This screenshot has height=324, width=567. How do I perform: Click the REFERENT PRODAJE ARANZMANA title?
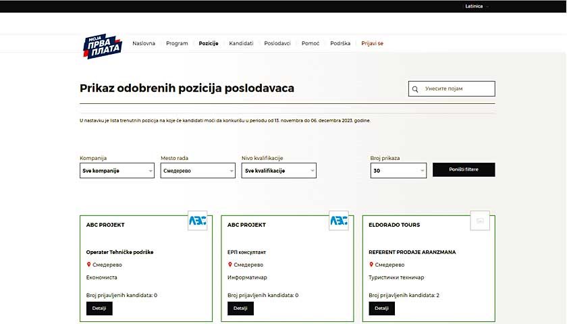tap(412, 252)
